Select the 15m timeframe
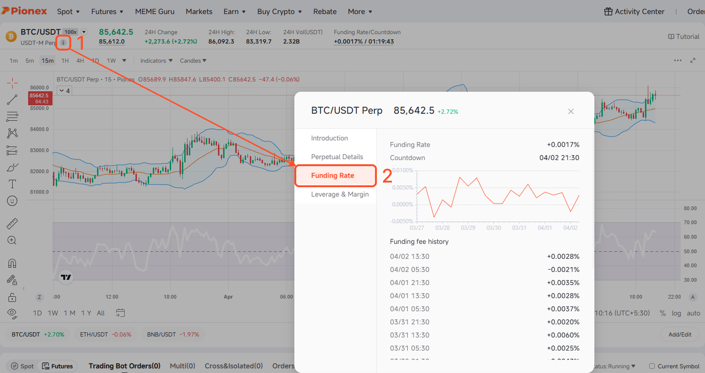The height and width of the screenshot is (373, 705). 47,60
